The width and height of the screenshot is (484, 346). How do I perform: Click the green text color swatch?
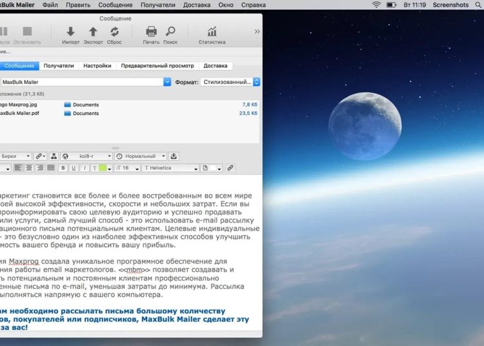pyautogui.click(x=103, y=168)
